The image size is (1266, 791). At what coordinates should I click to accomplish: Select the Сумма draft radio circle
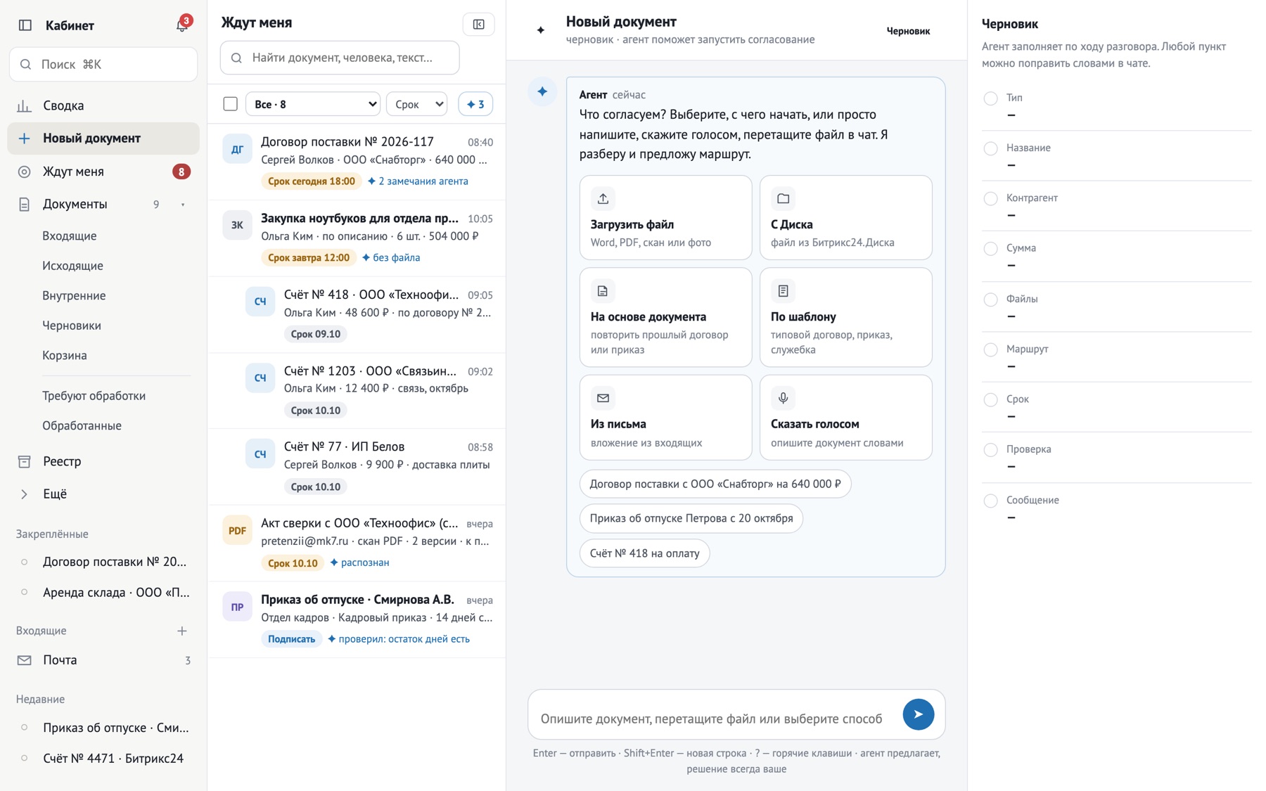(x=990, y=248)
